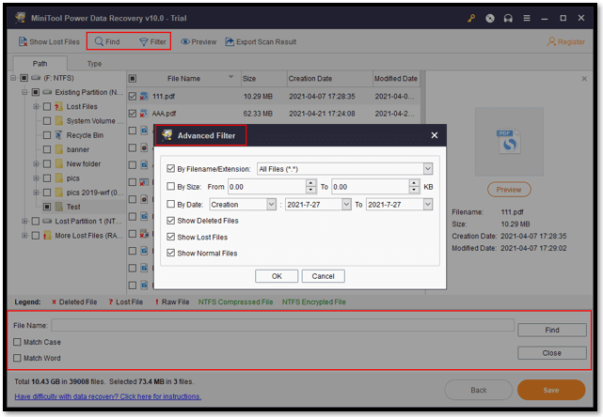Image resolution: width=603 pixels, height=417 pixels.
Task: Sort by Size column header
Action: 263,78
